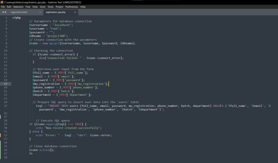Click the 'TRUE' constant on line 29
This screenshot has height=163, width=278.
coord(78,124)
